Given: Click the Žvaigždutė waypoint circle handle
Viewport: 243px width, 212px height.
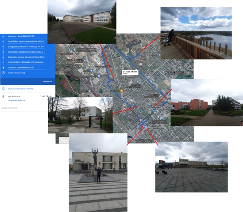Looking at the screenshot, I should click(3, 47).
